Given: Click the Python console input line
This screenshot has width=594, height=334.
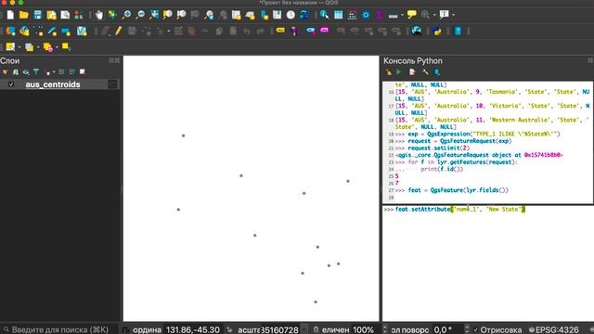Looking at the screenshot, I should click(488, 210).
